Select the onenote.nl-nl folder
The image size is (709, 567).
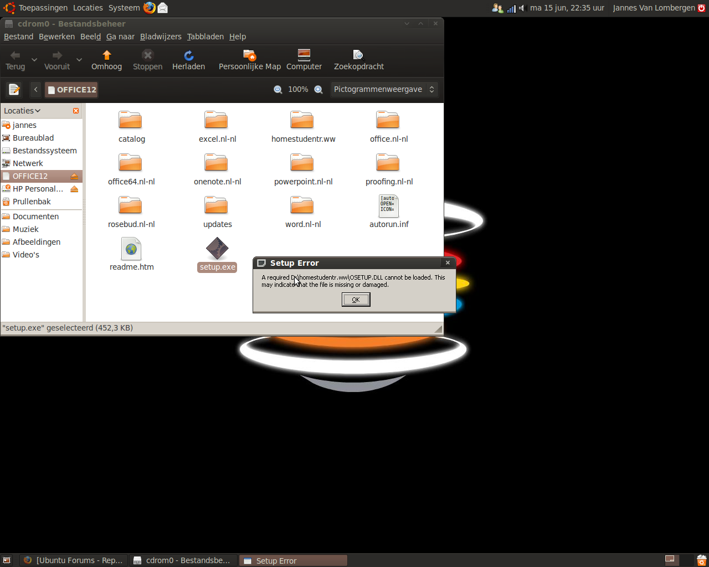(217, 162)
